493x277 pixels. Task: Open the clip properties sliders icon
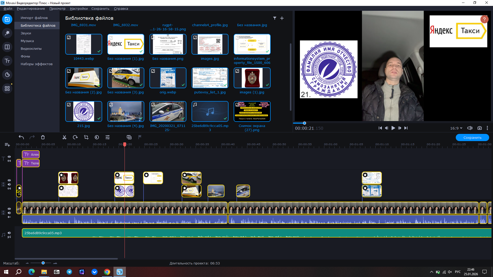(x=108, y=137)
